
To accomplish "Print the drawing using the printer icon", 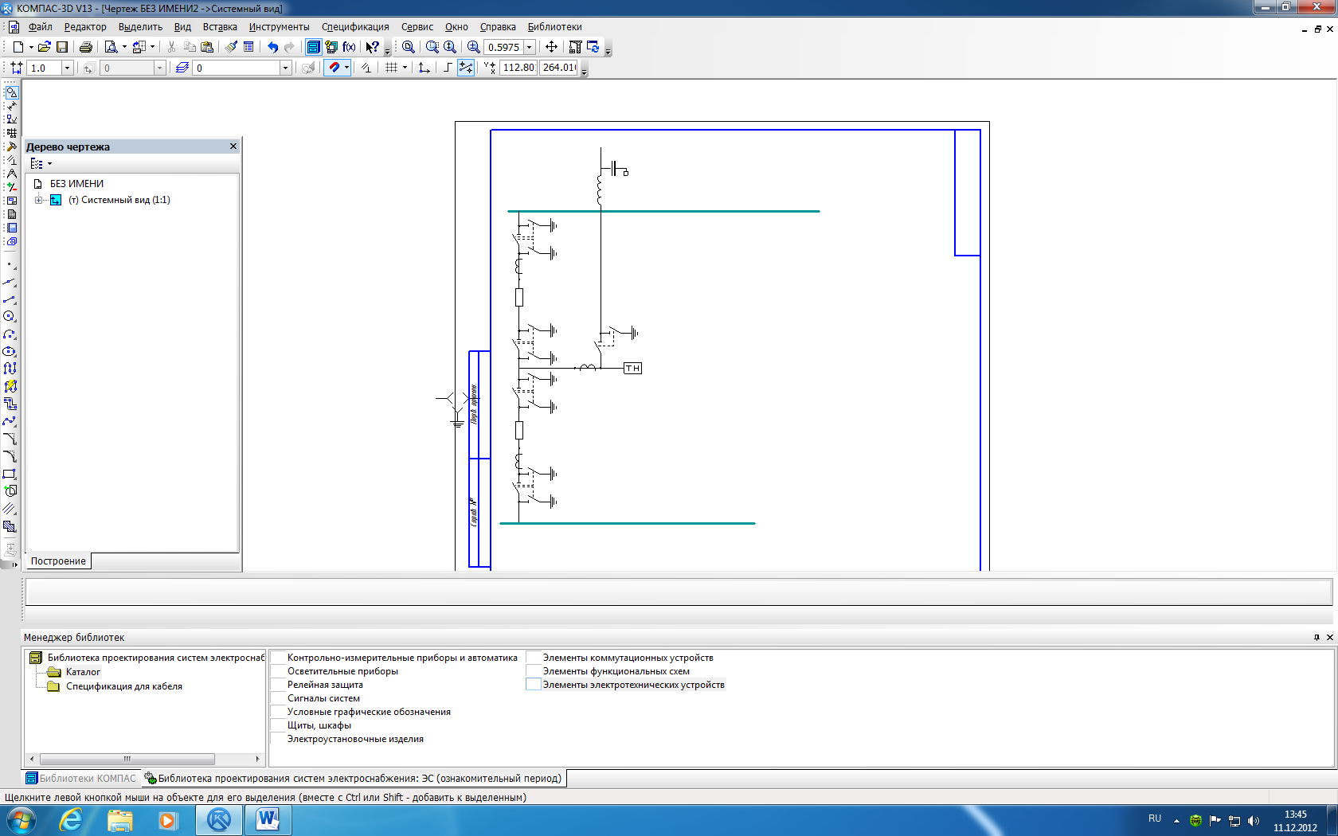I will click(86, 47).
